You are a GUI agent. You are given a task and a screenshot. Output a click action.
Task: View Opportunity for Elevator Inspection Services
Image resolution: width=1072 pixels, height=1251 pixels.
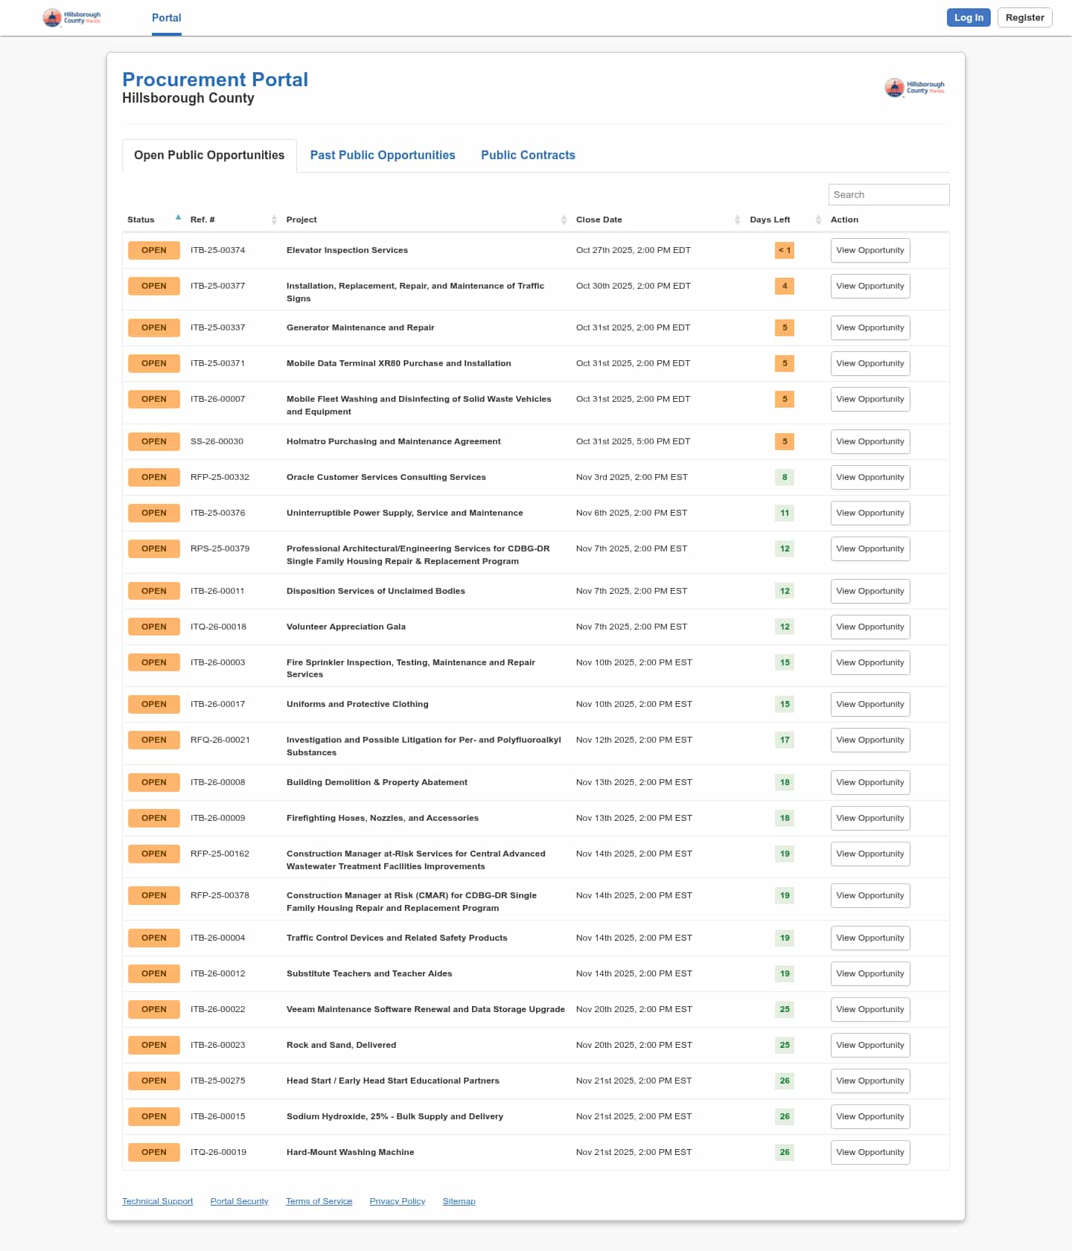[870, 251]
